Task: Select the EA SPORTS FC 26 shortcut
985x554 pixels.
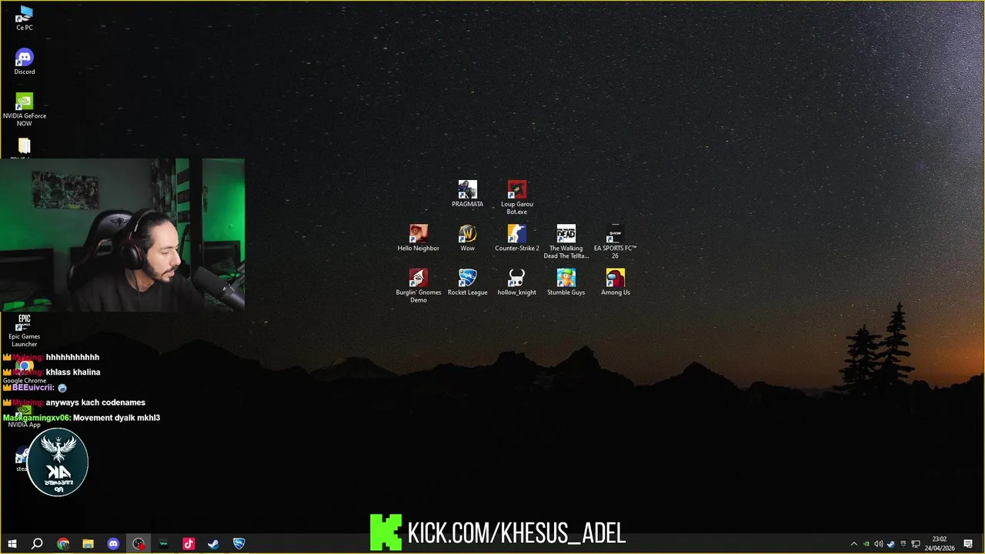Action: point(615,242)
